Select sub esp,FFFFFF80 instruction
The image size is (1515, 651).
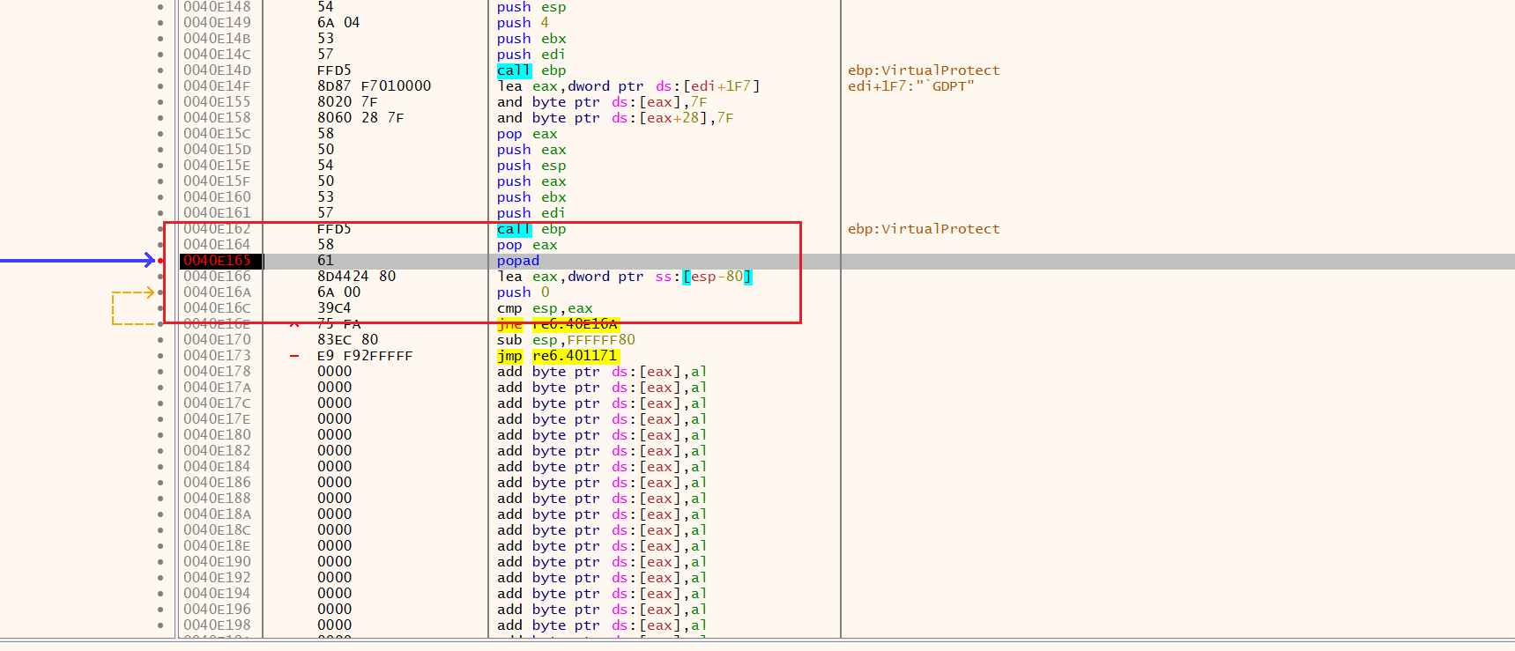[x=566, y=340]
